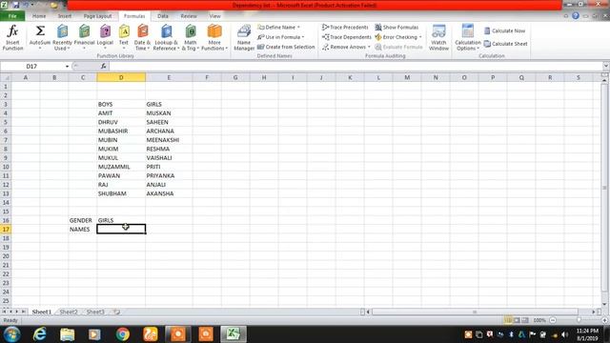Open the File tab
The width and height of the screenshot is (610, 343).
tap(12, 16)
